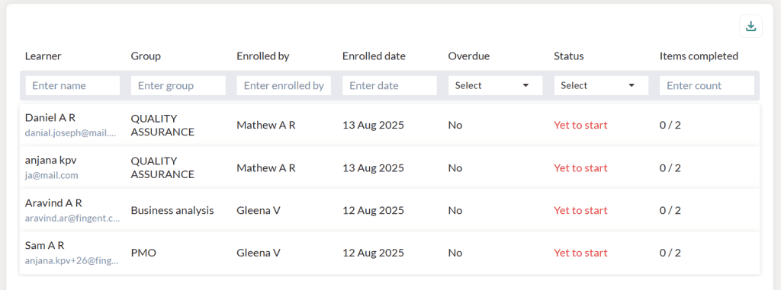
Task: Click 0 / 2 items in Daniel's row
Action: (670, 126)
